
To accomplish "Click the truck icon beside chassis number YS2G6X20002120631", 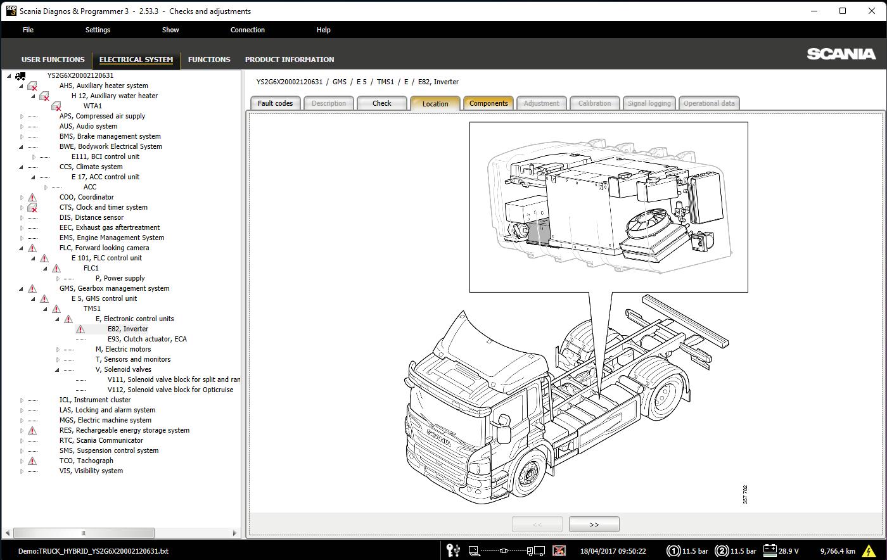I will 22,75.
